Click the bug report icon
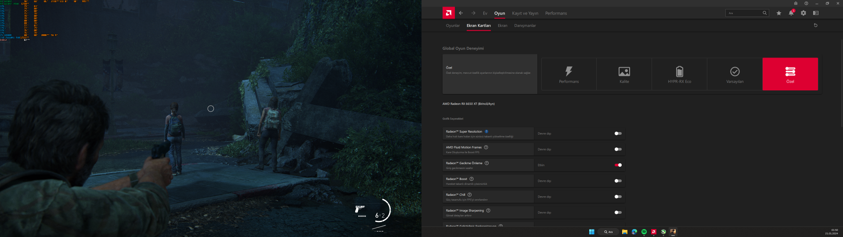This screenshot has height=237, width=843. (796, 4)
